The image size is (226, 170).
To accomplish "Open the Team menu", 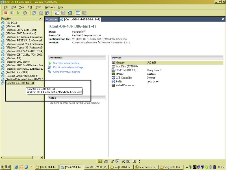I will coord(38,7).
